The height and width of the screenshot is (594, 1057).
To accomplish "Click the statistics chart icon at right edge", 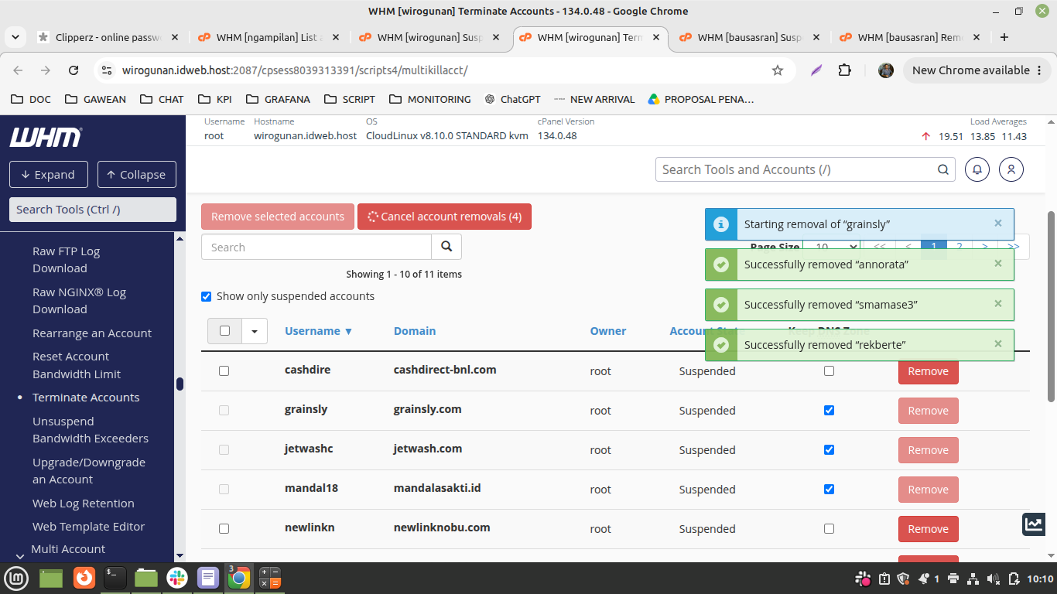I will tap(1034, 524).
